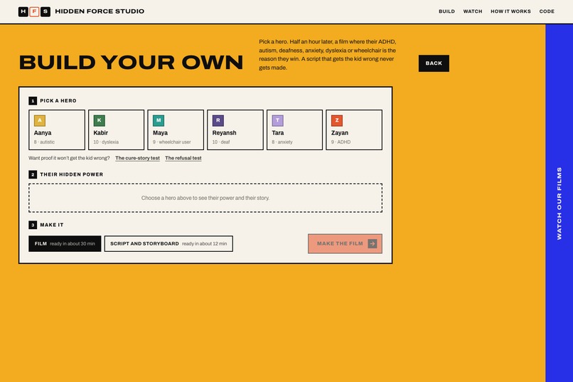The width and height of the screenshot is (573, 382).
Task: Click Maya's teal M avatar
Action: coord(159,120)
